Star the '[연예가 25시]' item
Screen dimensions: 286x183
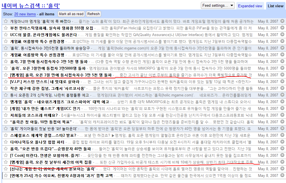tap(6, 175)
